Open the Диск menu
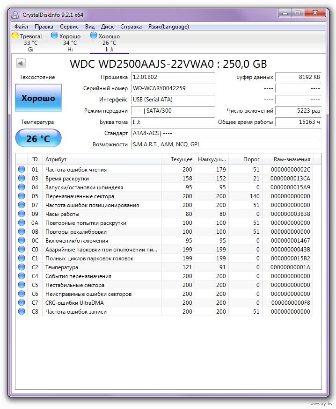This screenshot has height=409, width=336. pyautogui.click(x=107, y=27)
